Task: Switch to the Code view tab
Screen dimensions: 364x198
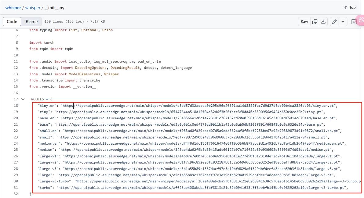Action: coord(12,22)
